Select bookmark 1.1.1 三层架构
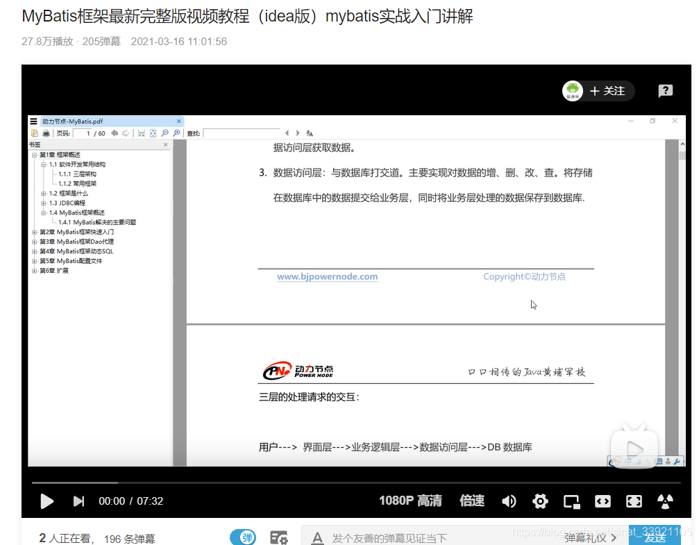Viewport: 699px width, 545px height. pyautogui.click(x=77, y=174)
